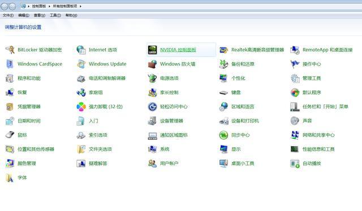Image resolution: width=362 pixels, height=211 pixels.
Task: Click the 显示 link
Action: 236,150
